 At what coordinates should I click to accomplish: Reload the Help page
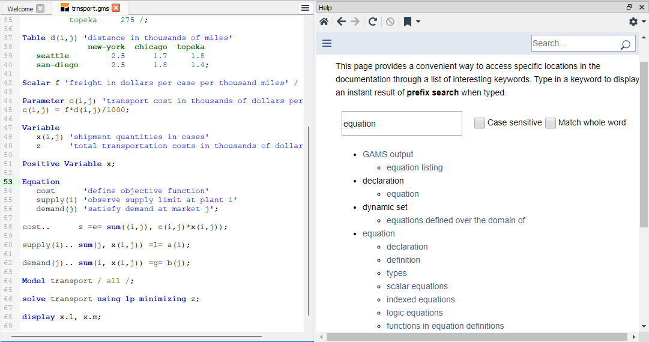coord(372,22)
